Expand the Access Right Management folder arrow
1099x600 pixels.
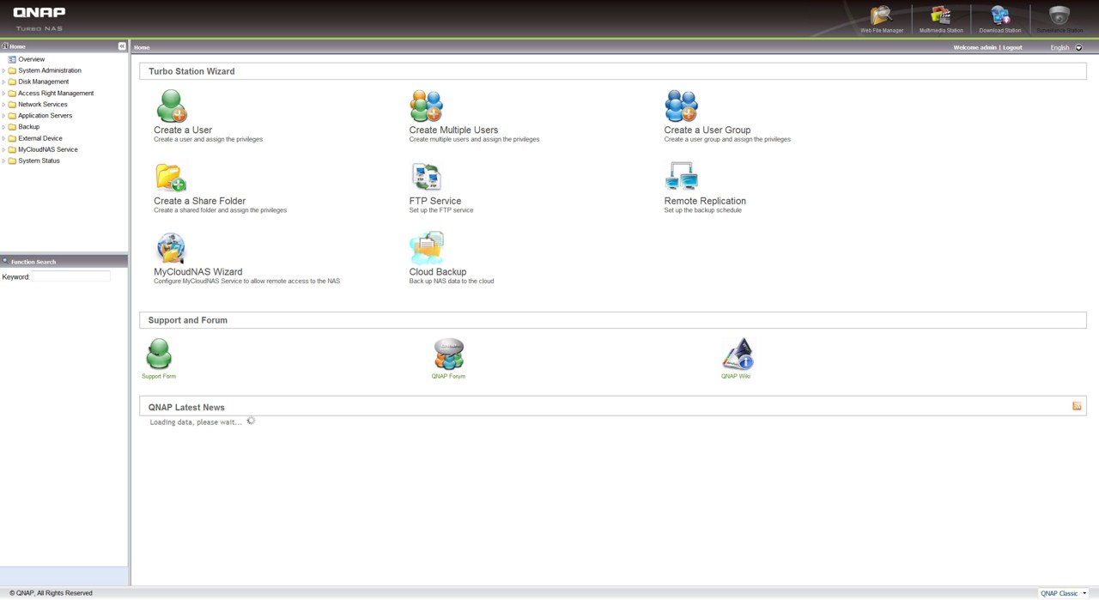click(x=3, y=93)
